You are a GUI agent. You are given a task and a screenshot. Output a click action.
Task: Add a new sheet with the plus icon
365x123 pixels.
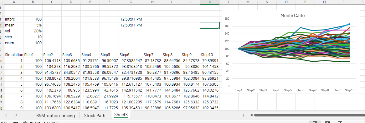[x=147, y=115]
